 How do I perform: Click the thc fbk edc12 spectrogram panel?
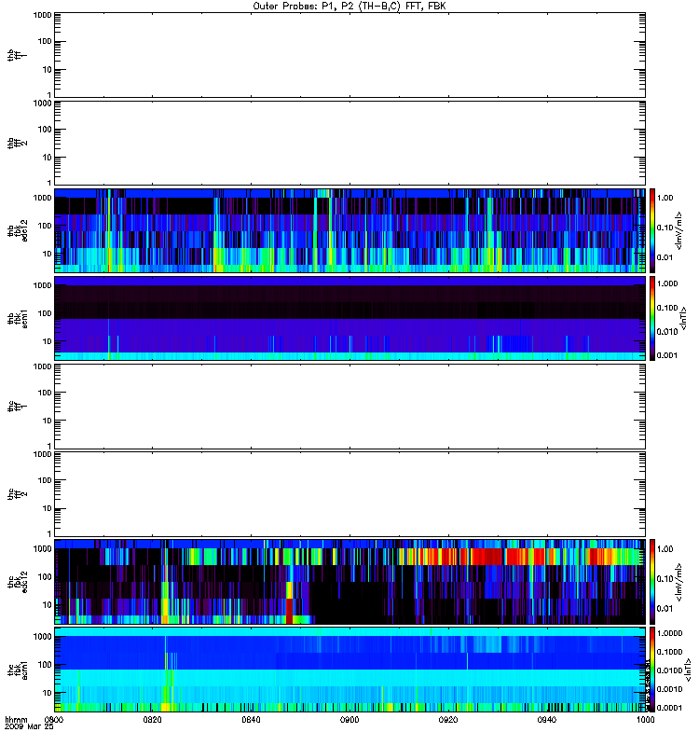(x=349, y=582)
